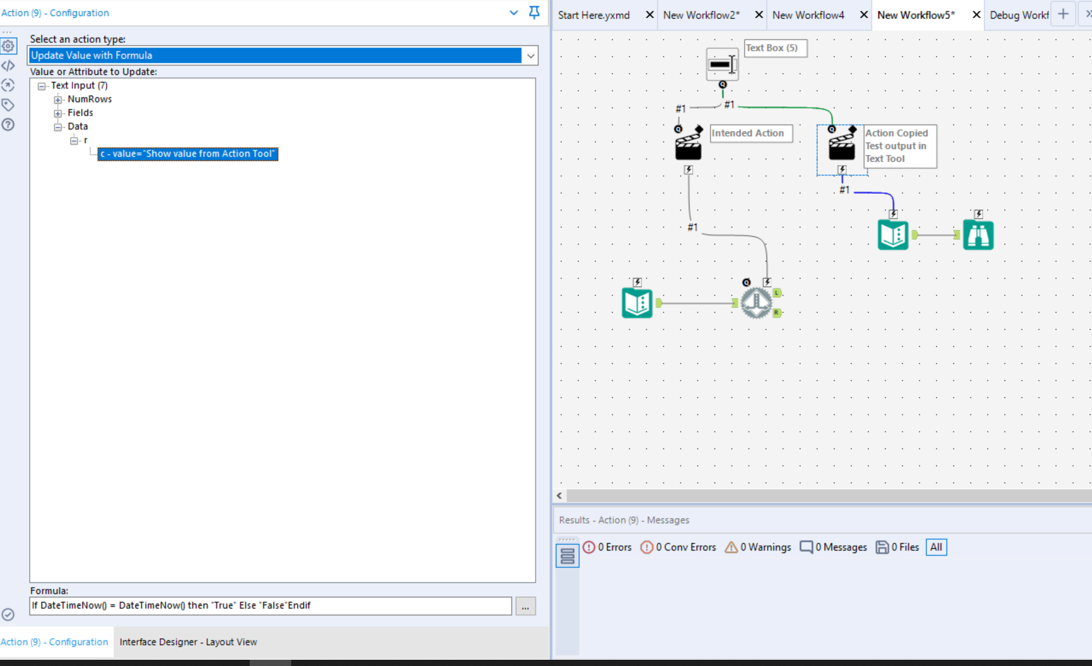Click the formula ellipsis button
This screenshot has width=1092, height=666.
click(x=525, y=606)
